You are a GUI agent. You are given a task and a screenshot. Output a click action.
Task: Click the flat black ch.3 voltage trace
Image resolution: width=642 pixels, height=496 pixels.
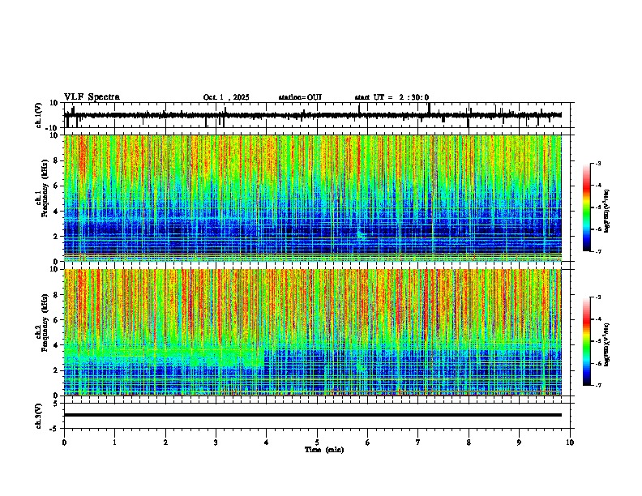click(x=313, y=415)
